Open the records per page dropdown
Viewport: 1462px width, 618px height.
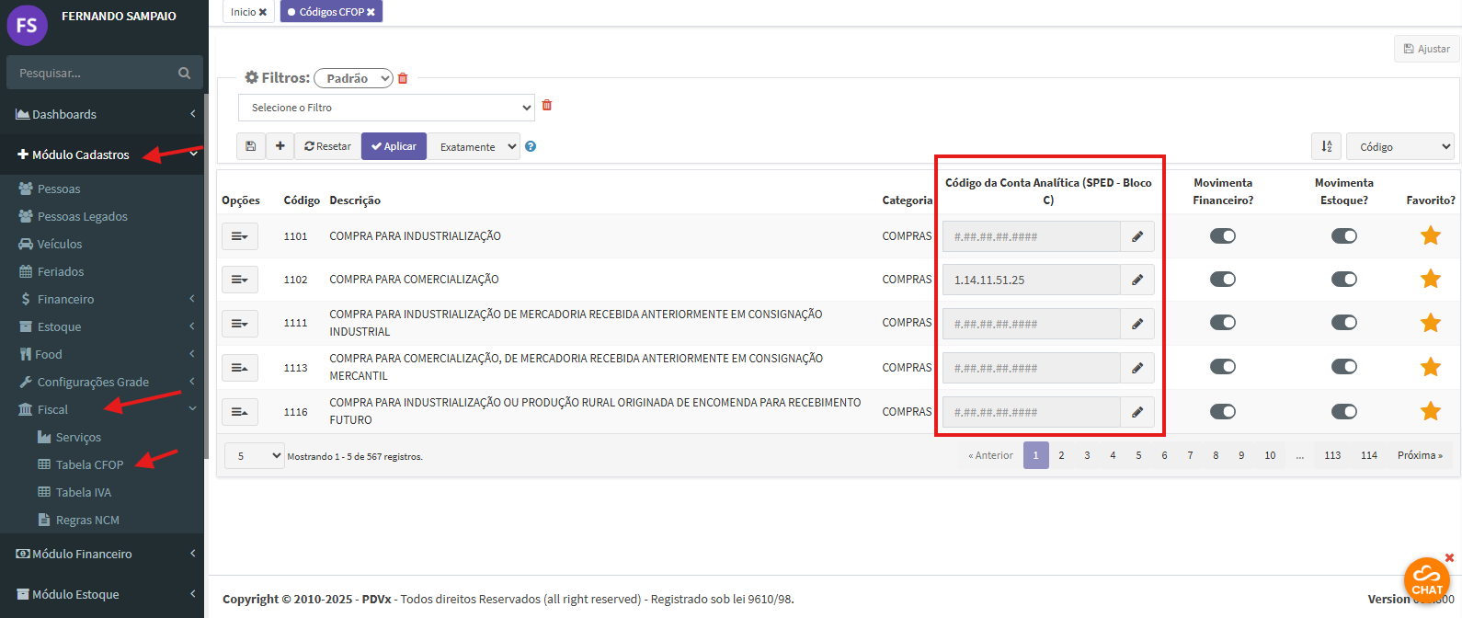point(254,455)
